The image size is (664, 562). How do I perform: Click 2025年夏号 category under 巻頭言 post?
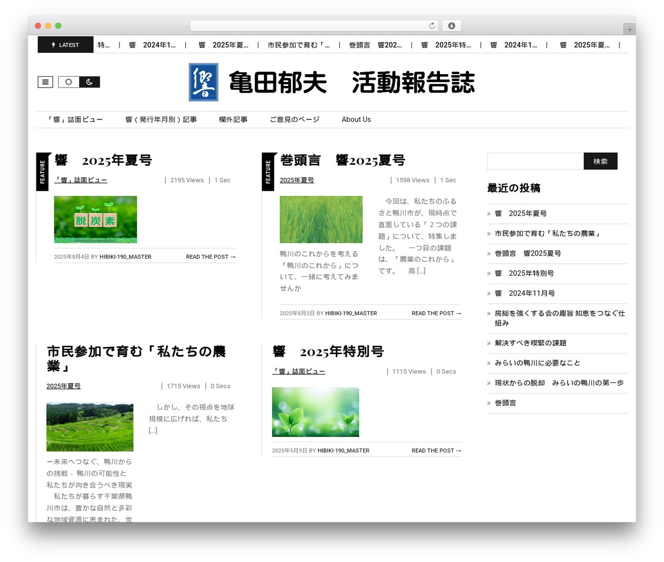(297, 180)
